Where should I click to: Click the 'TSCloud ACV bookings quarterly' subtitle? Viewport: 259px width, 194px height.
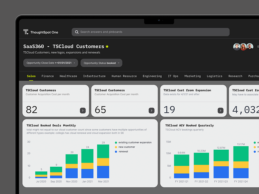(x=185, y=130)
